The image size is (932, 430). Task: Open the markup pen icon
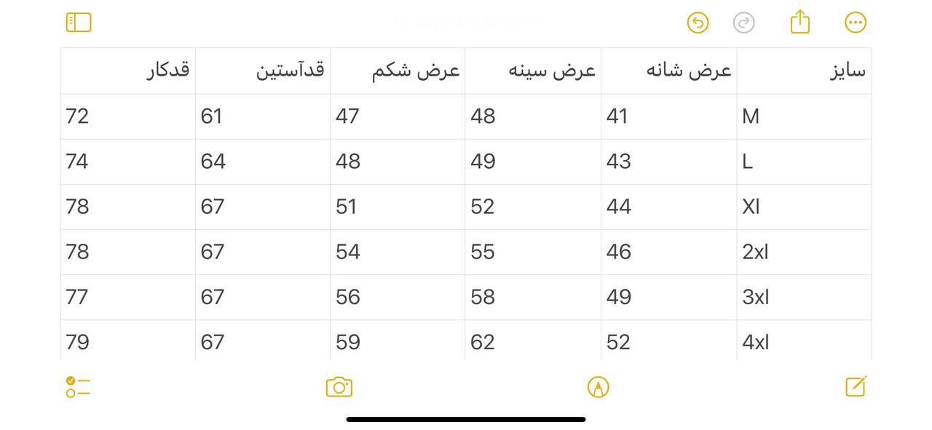[598, 387]
